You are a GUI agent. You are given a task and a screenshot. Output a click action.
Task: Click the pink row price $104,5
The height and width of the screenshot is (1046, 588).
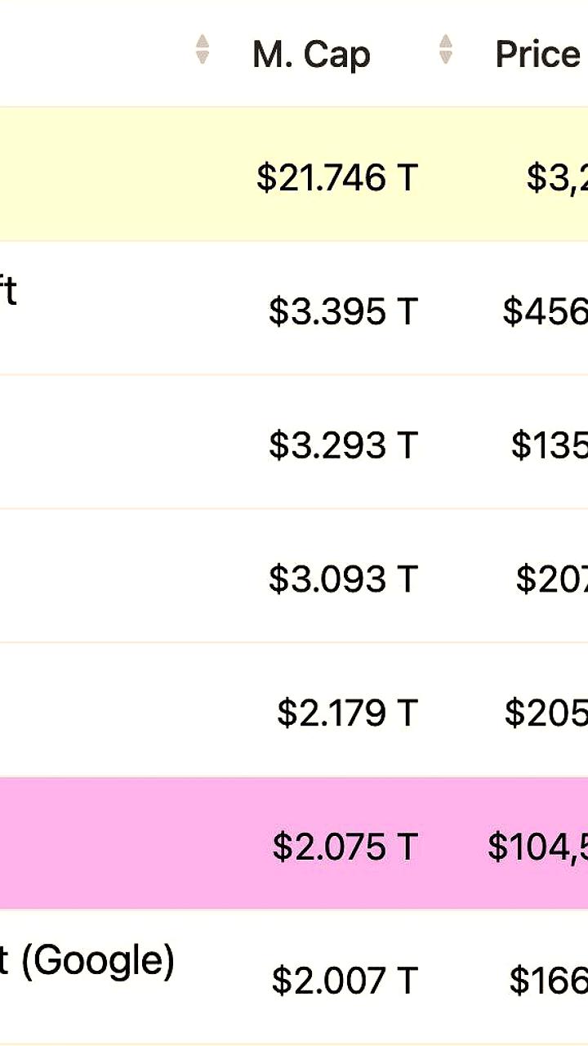tap(537, 847)
